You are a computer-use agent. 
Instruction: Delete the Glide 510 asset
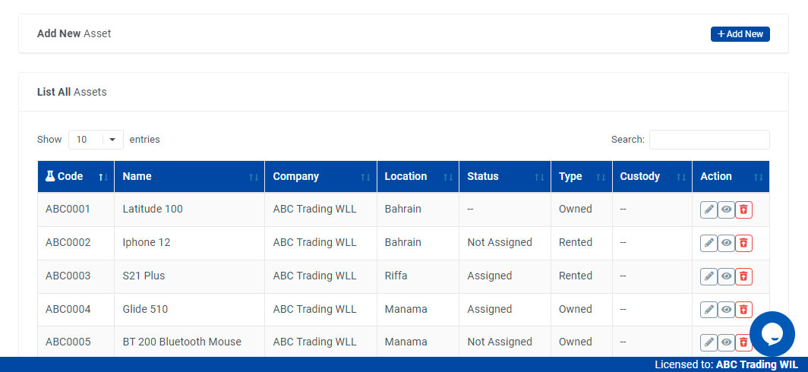743,310
